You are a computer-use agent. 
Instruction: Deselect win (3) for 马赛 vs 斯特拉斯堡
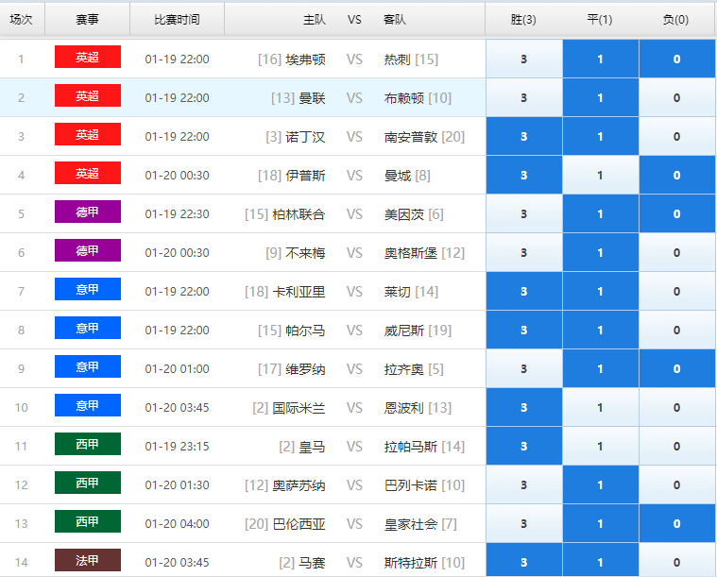click(524, 560)
